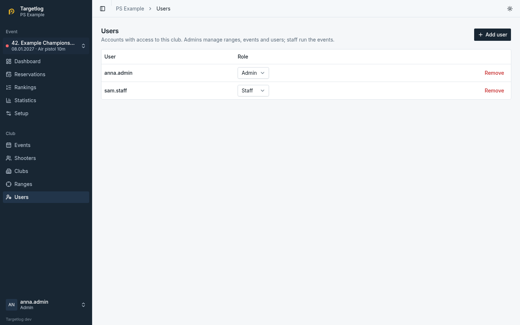Open role dropdown for anna.admin

[x=253, y=73]
